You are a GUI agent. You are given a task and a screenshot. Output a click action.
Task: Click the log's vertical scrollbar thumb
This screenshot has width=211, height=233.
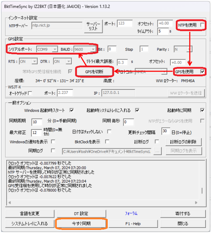[x=202, y=191]
